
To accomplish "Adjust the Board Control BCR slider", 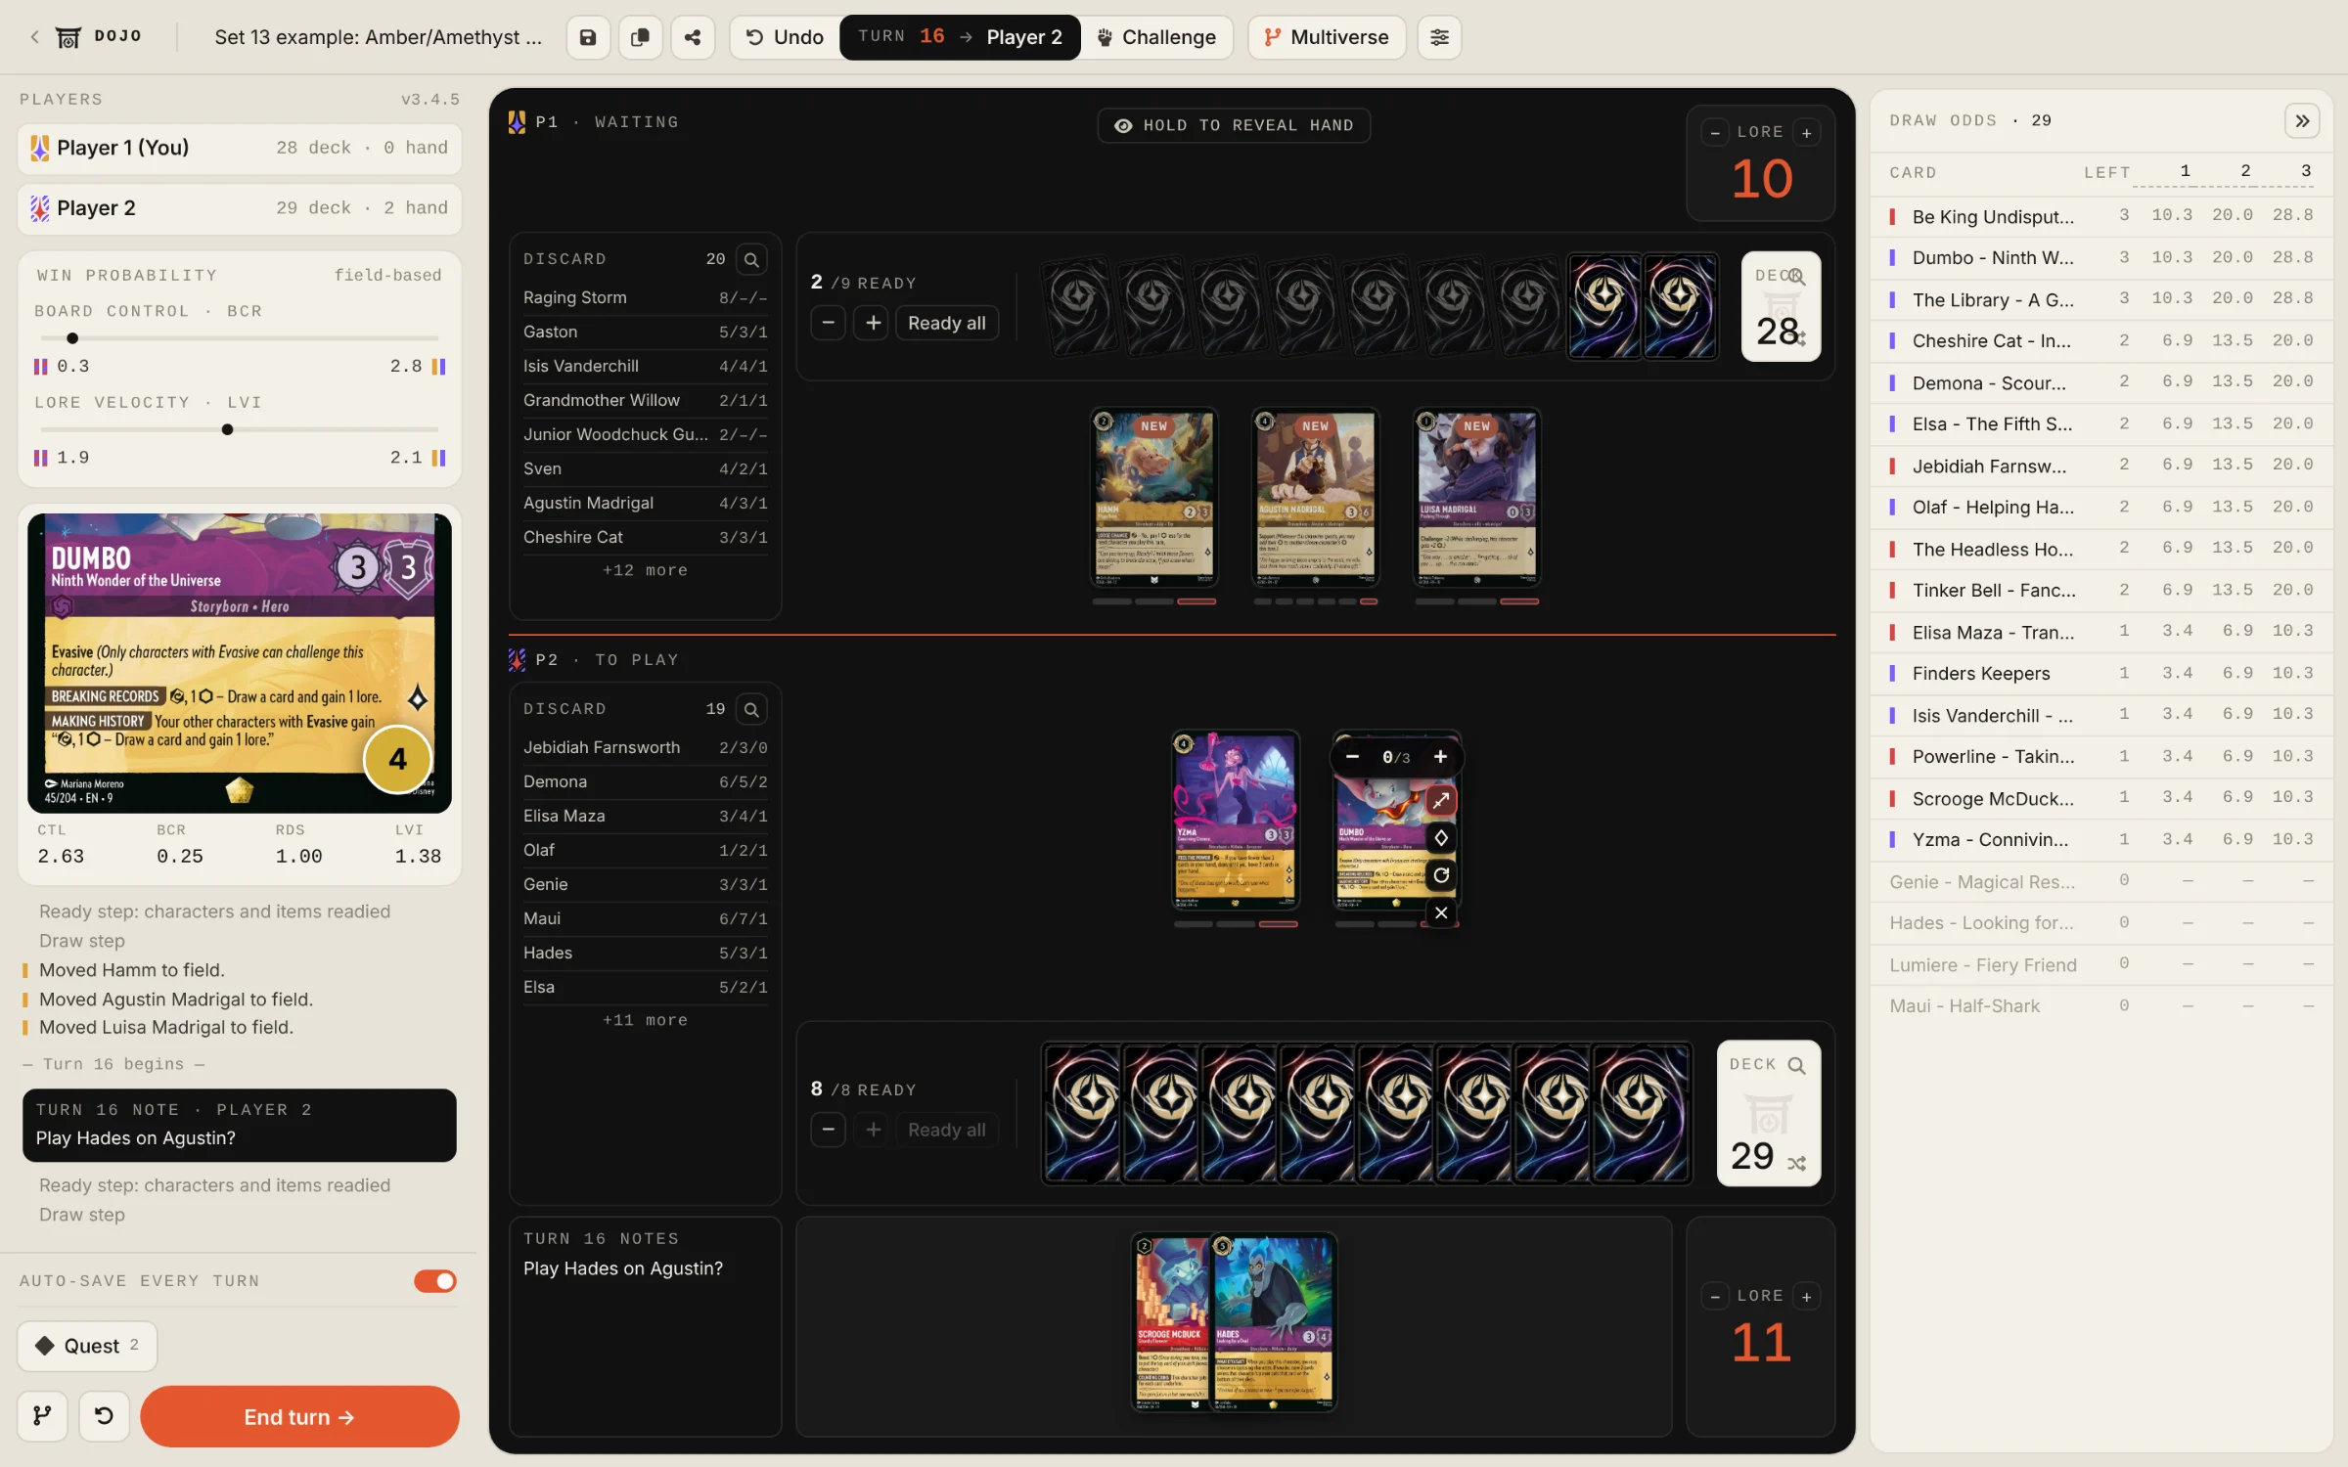I will [240, 338].
